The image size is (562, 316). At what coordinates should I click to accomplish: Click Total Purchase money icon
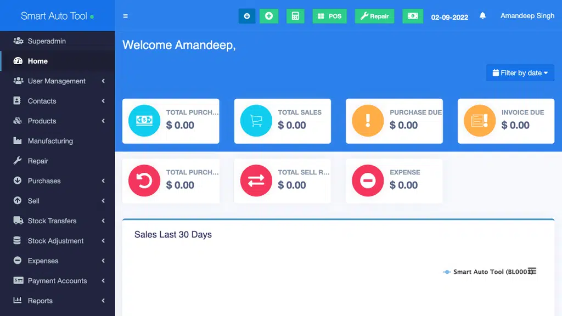[144, 121]
